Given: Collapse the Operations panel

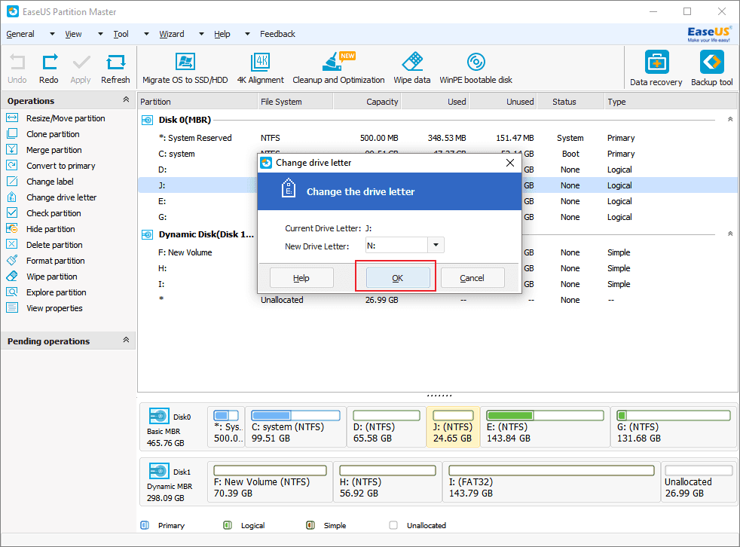Looking at the screenshot, I should [x=126, y=99].
